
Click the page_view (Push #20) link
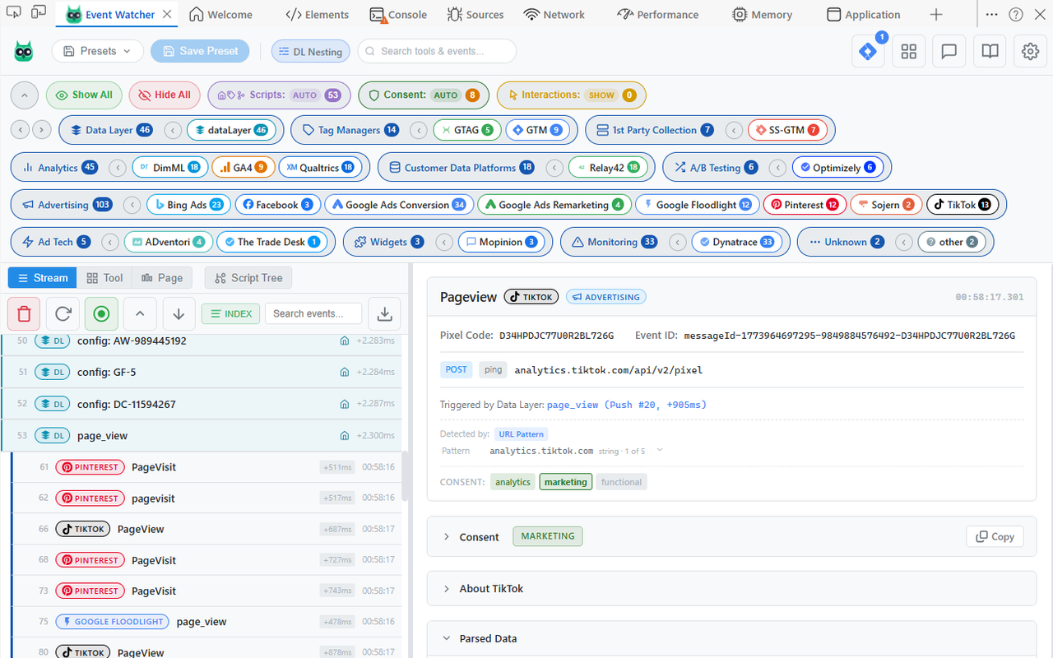[x=626, y=405]
